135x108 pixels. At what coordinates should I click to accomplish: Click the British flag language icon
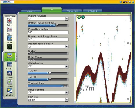click(x=127, y=2)
